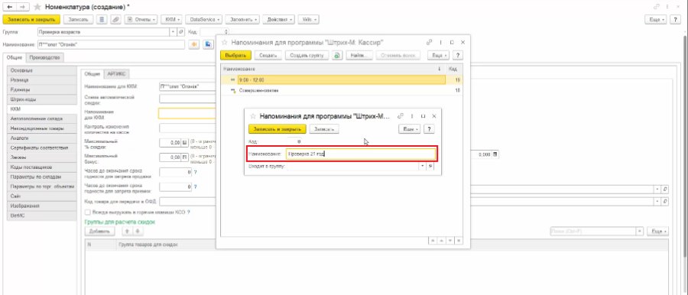Switch to the АРТИКС tab

116,74
